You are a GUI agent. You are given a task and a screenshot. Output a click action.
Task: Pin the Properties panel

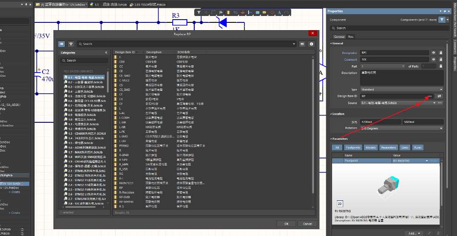click(x=445, y=11)
